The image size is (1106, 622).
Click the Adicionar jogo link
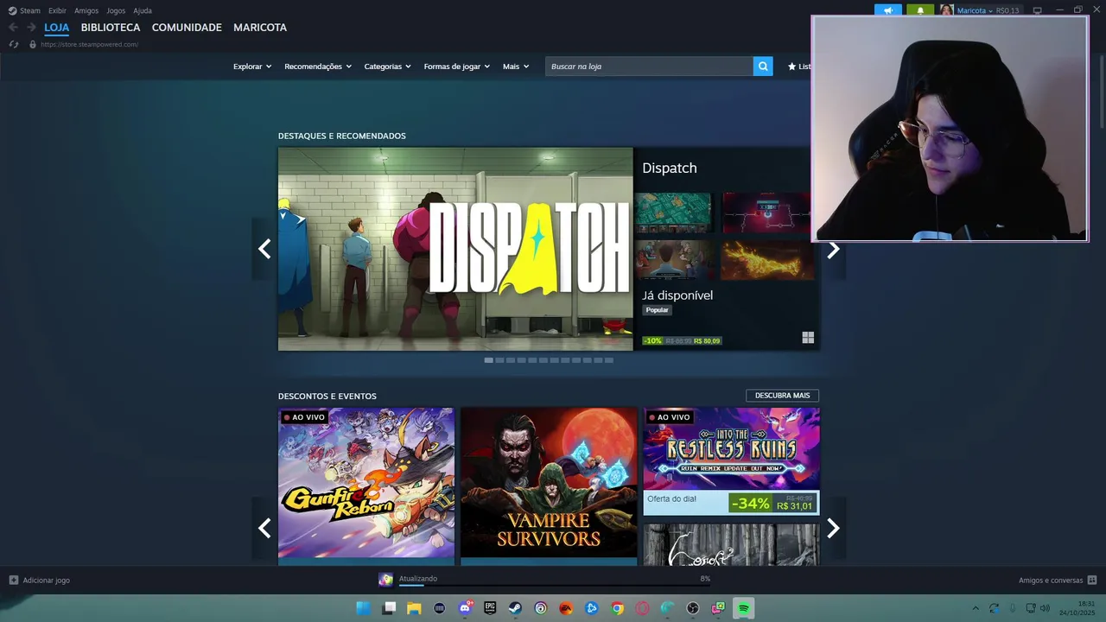pyautogui.click(x=47, y=581)
